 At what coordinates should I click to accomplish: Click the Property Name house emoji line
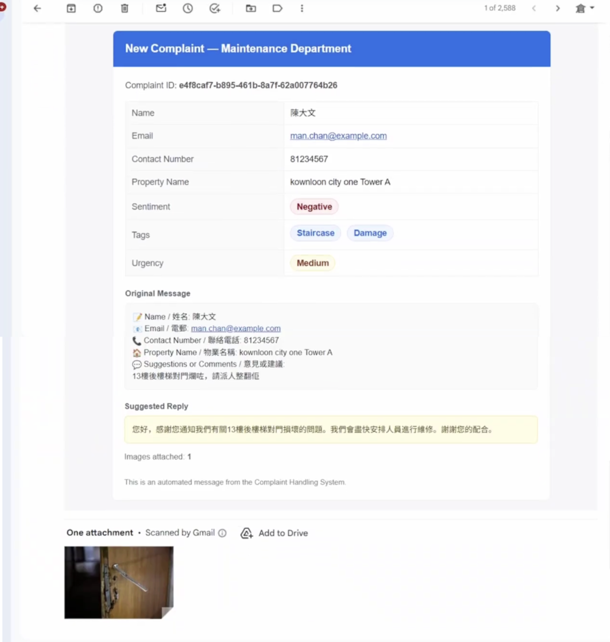(x=232, y=352)
